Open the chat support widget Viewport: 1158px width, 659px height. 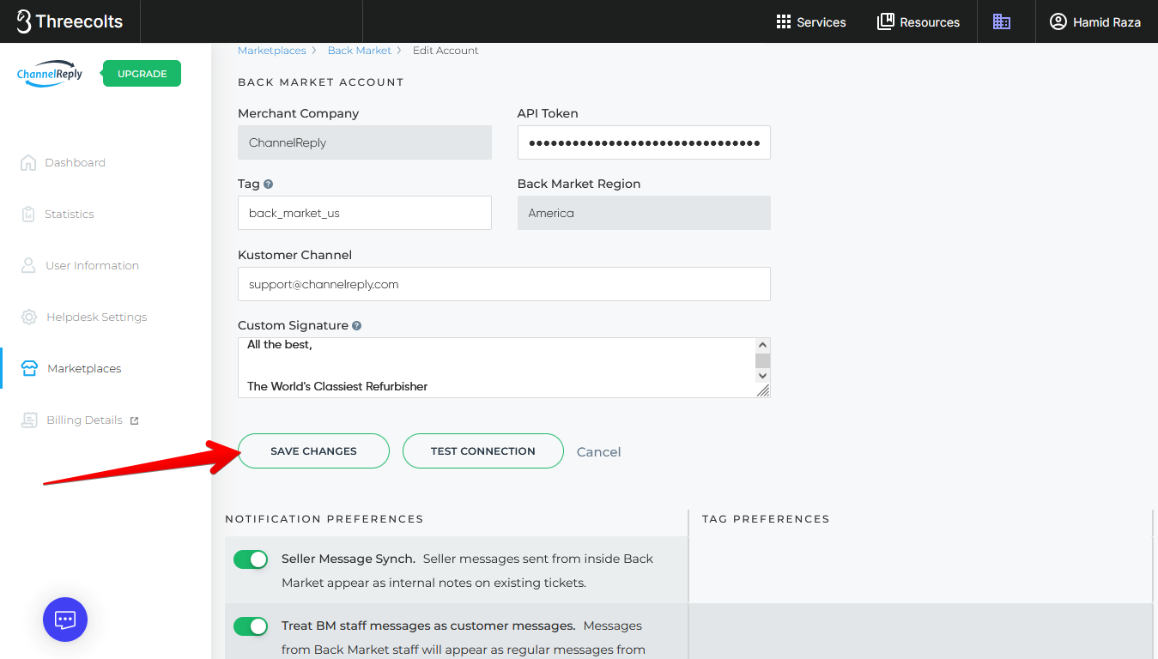tap(65, 620)
